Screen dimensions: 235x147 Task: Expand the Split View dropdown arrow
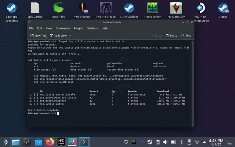pyautogui.click(x=70, y=36)
